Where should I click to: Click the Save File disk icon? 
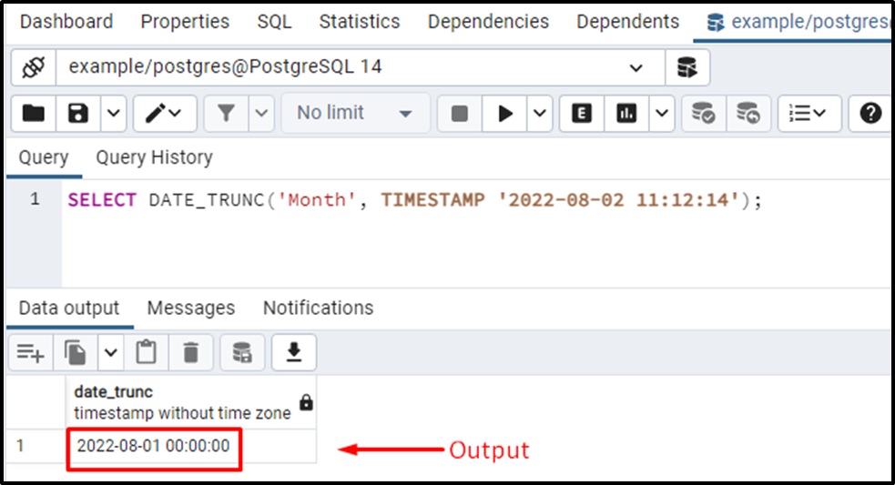pos(78,113)
